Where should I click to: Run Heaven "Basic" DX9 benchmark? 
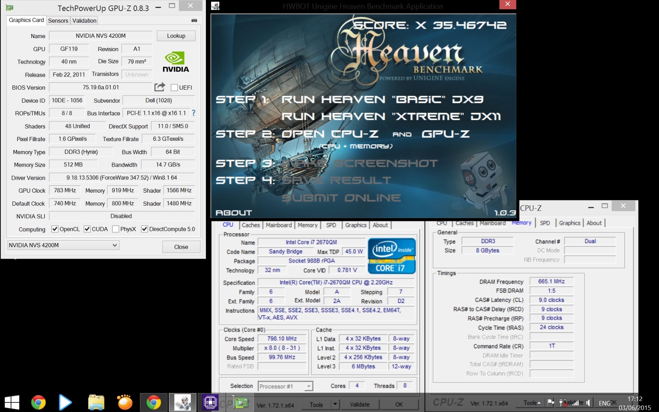point(383,99)
